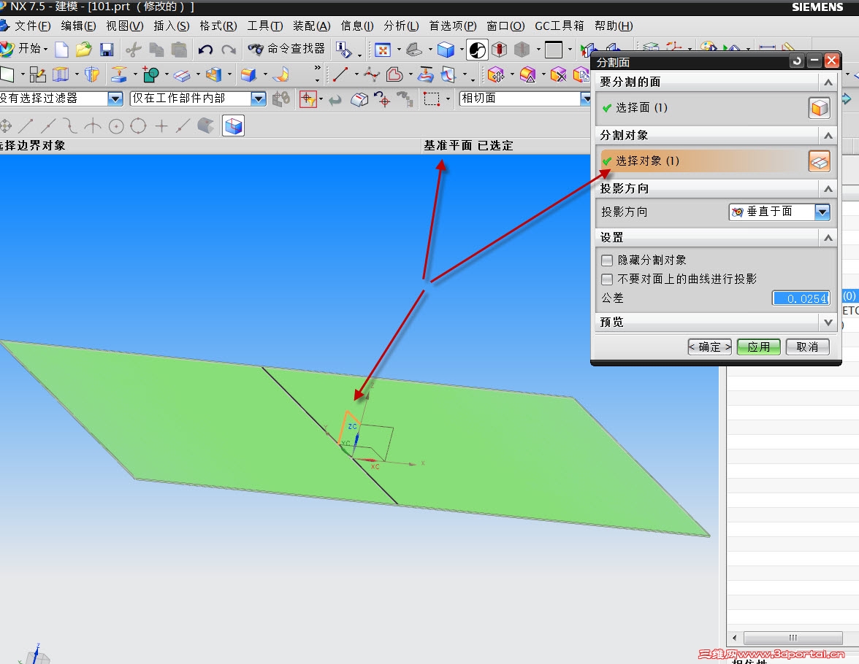859x664 pixels.
Task: Open the 文件(F) menu
Action: click(x=32, y=26)
